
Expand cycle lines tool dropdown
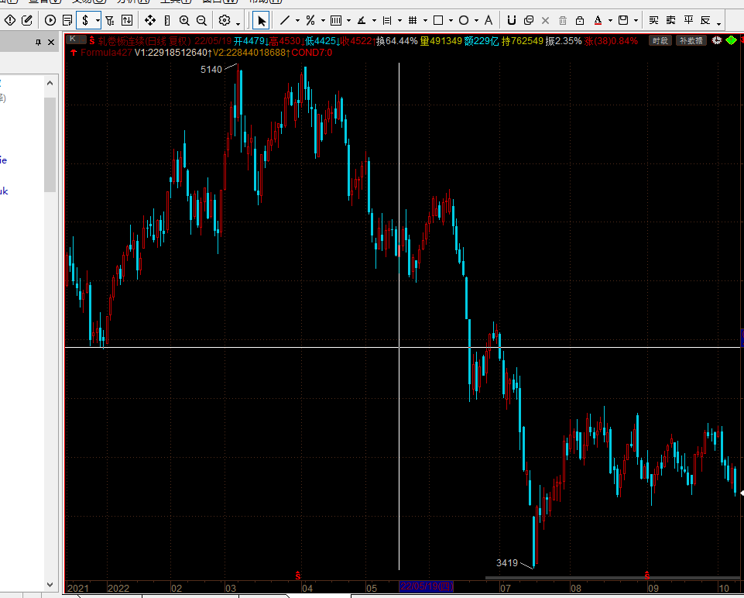click(348, 20)
